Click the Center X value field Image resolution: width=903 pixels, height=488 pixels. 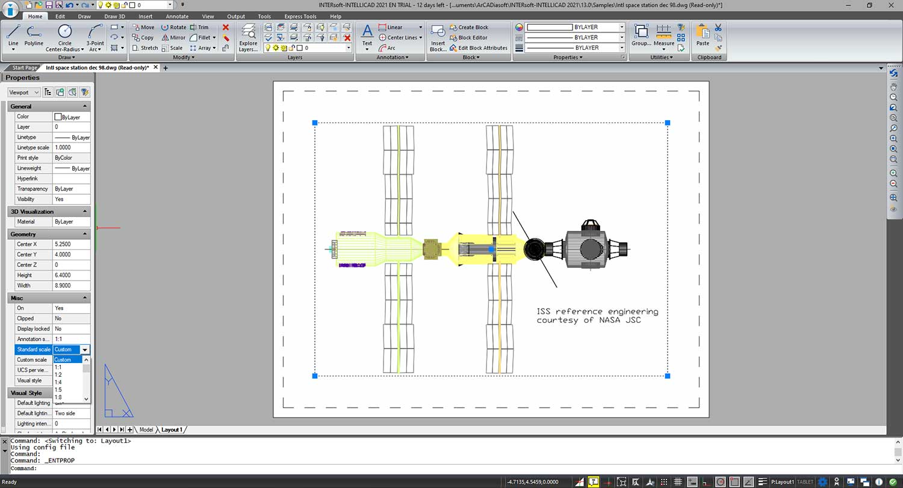(71, 245)
